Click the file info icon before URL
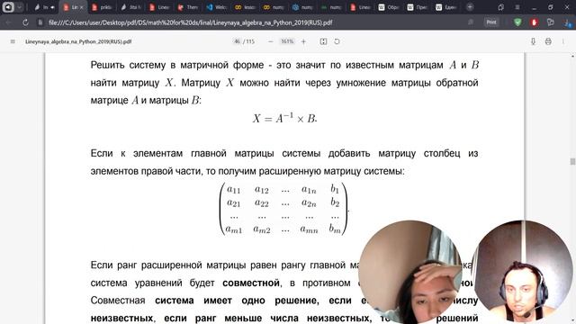 [40, 22]
